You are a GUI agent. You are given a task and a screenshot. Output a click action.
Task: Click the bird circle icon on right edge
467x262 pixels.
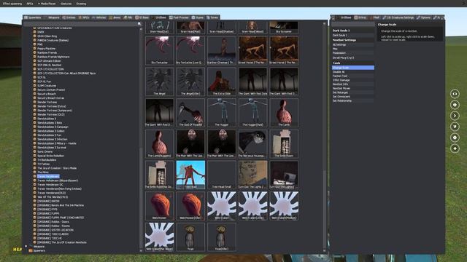(455, 127)
